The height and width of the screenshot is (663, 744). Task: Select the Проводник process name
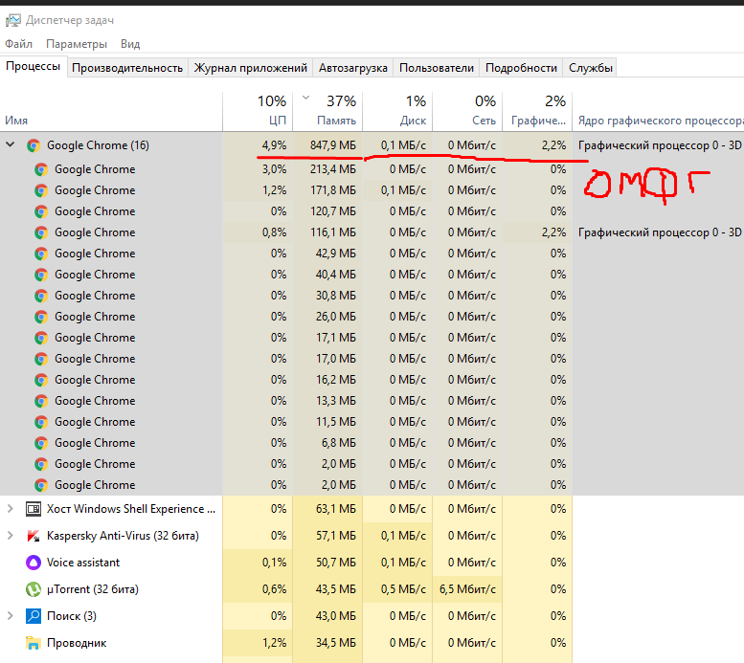point(77,643)
